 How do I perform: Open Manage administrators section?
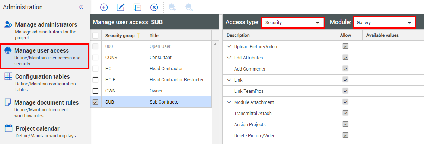click(45, 30)
